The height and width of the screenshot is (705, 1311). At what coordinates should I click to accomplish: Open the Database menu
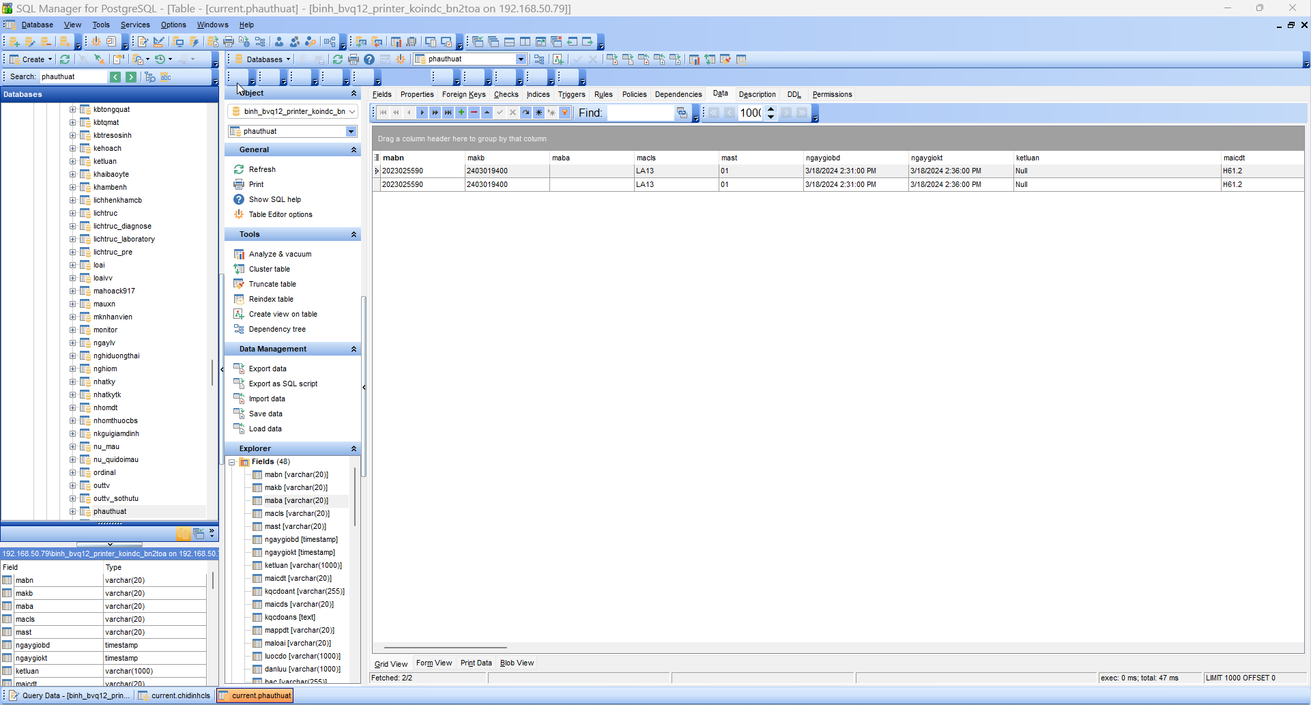pyautogui.click(x=38, y=25)
